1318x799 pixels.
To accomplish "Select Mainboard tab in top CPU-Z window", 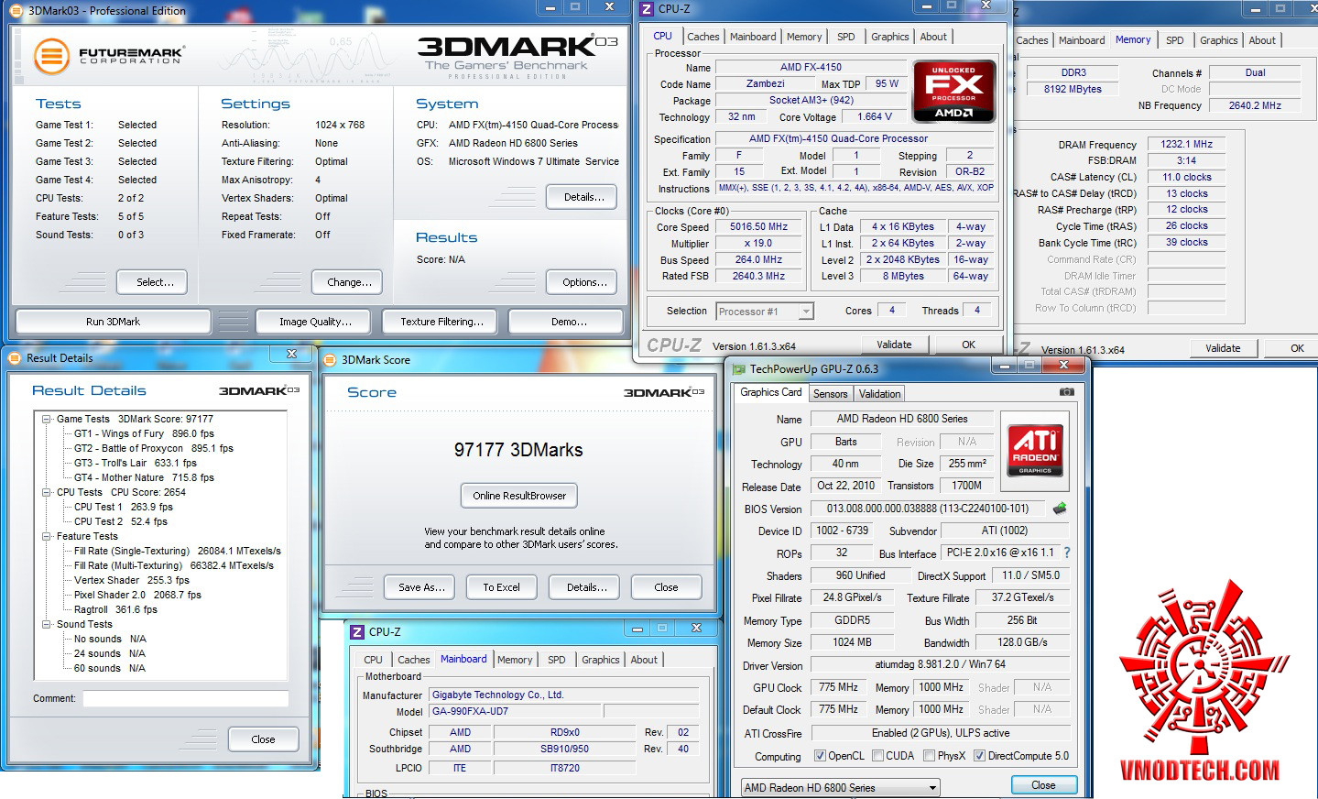I will (x=753, y=37).
